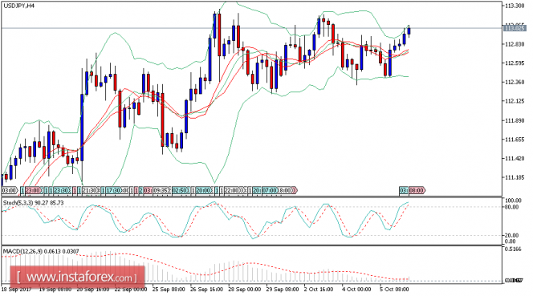533x296 pixels.
Task: Click the MACD(12,26,9) indicator label
Action: (x=20, y=252)
